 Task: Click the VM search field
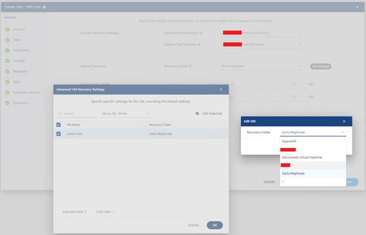coord(76,113)
